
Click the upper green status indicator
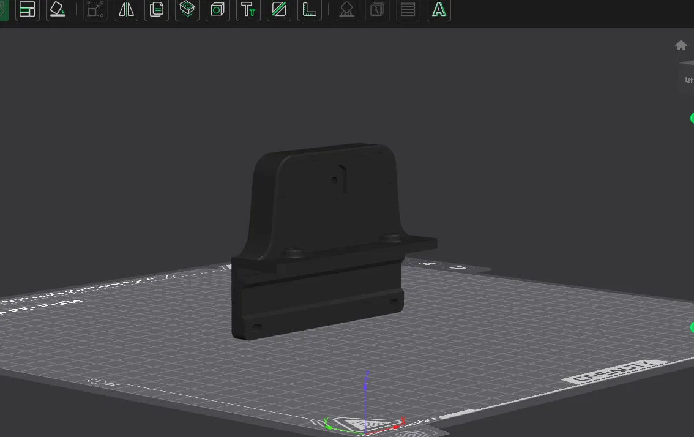pyautogui.click(x=692, y=118)
